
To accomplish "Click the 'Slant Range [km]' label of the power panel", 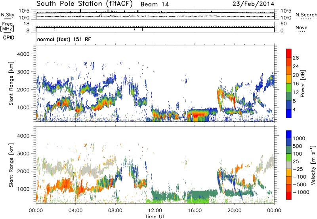I will click(x=11, y=83).
